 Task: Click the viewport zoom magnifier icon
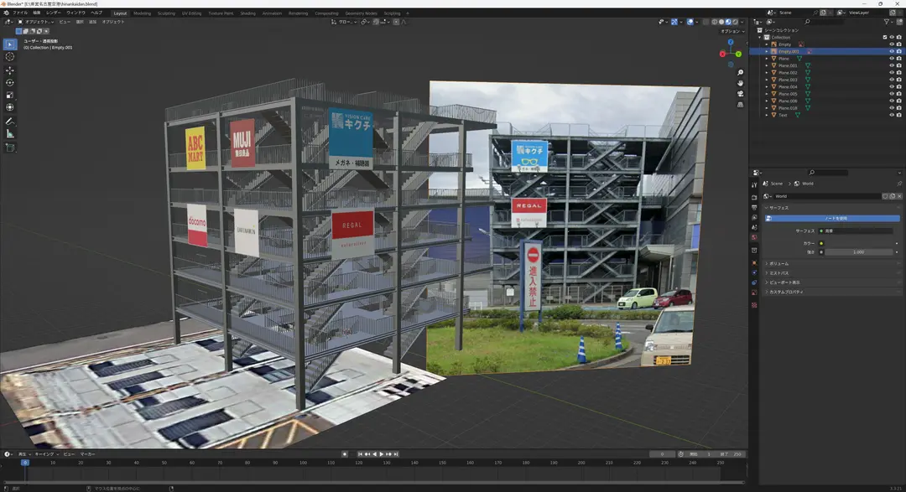coord(740,73)
